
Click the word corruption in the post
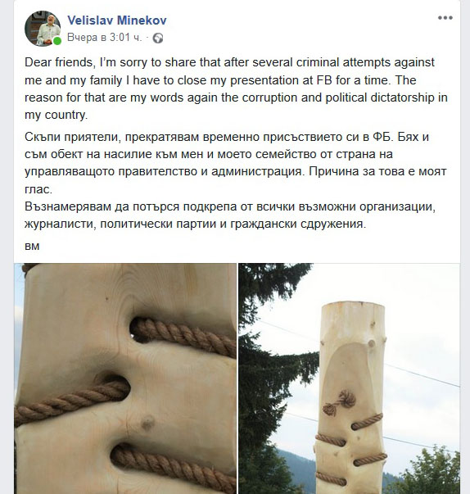[x=269, y=97]
